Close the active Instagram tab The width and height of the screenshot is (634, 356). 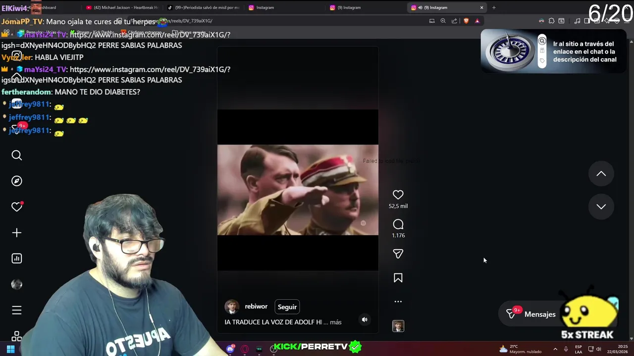point(481,7)
